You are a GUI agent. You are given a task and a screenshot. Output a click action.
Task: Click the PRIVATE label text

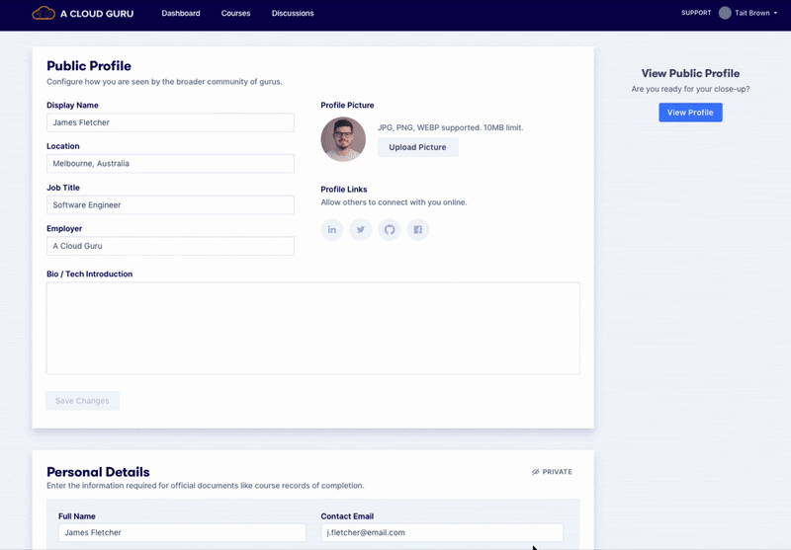pyautogui.click(x=557, y=472)
